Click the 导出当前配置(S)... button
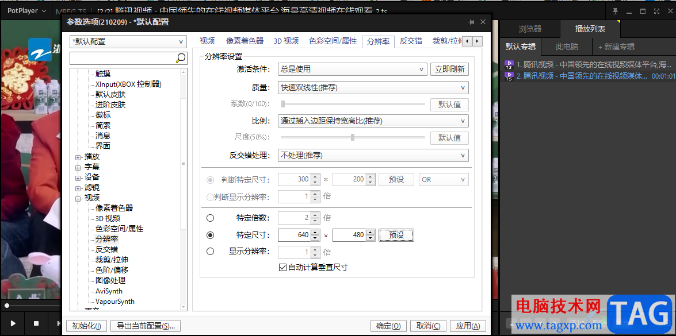The height and width of the screenshot is (336, 676). click(x=146, y=326)
